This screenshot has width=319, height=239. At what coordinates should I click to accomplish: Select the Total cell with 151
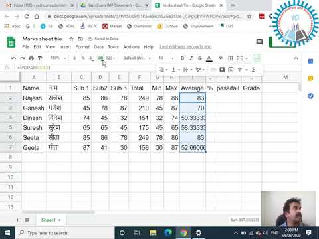click(140, 118)
